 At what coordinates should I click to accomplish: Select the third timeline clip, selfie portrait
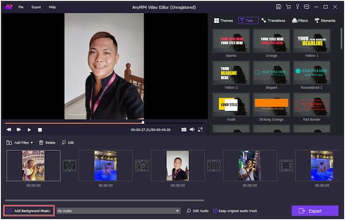(x=178, y=165)
